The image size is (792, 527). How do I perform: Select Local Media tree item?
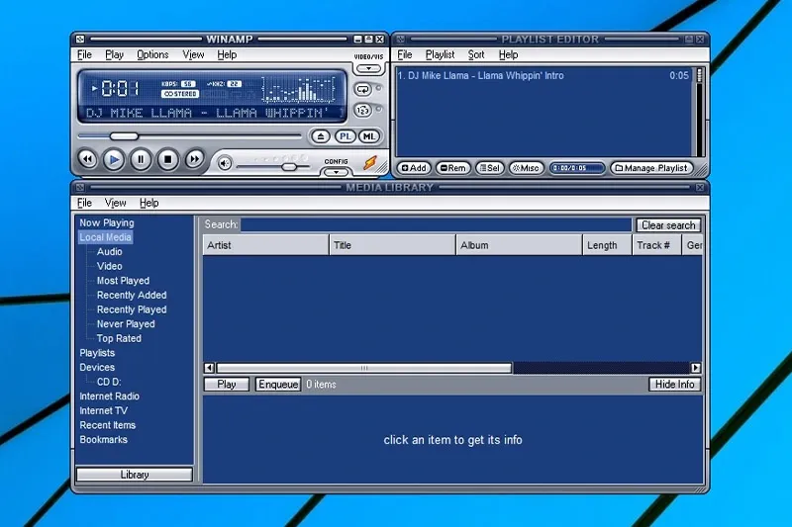pyautogui.click(x=105, y=237)
